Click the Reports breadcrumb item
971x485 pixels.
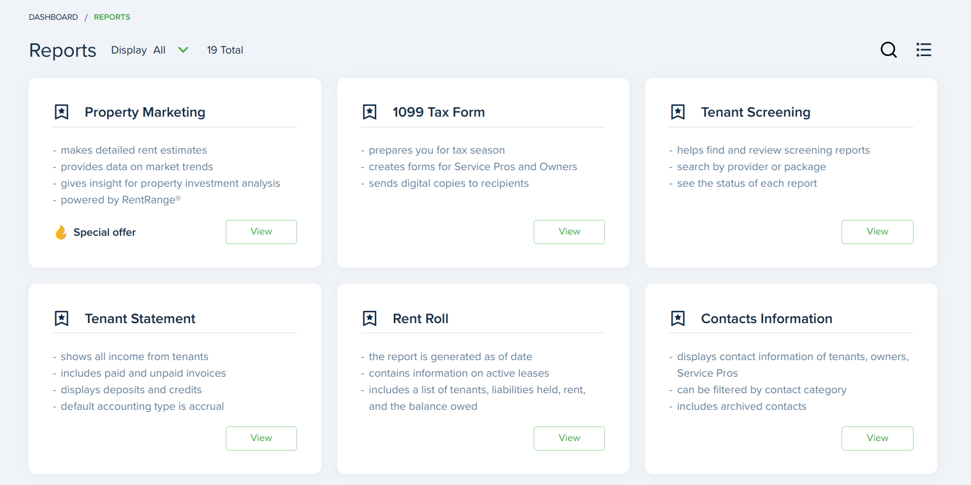coord(112,17)
